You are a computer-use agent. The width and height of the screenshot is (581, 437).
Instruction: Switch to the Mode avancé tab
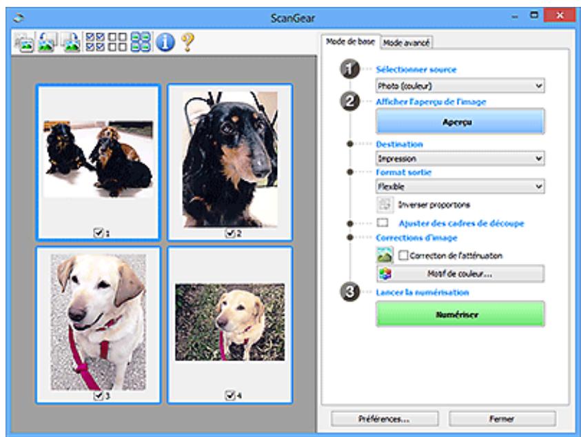406,42
